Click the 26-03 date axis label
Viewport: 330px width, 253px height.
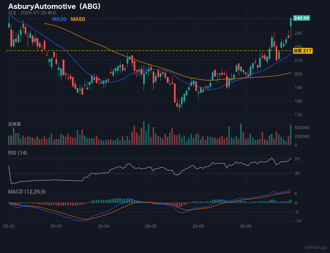point(56,226)
